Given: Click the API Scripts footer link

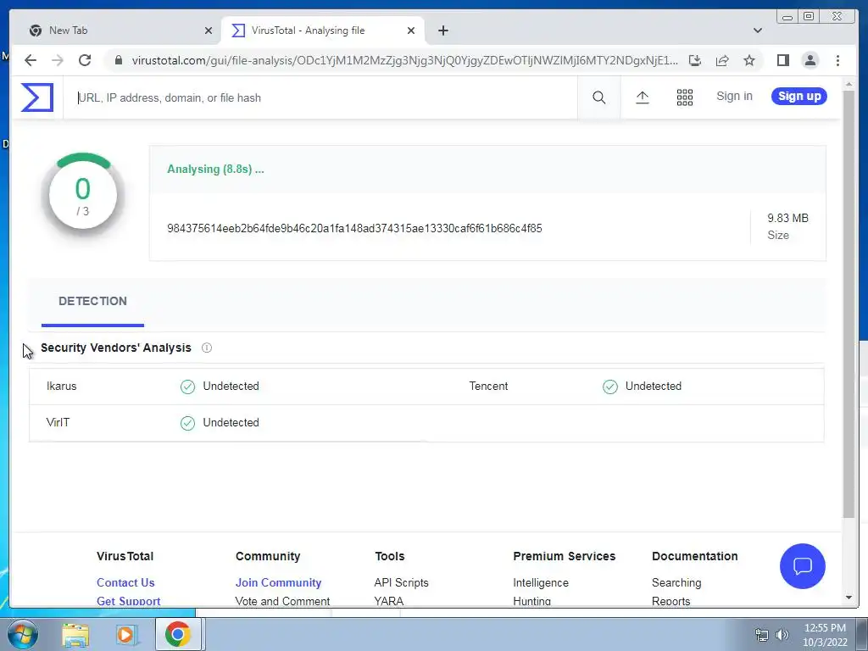Looking at the screenshot, I should [401, 583].
